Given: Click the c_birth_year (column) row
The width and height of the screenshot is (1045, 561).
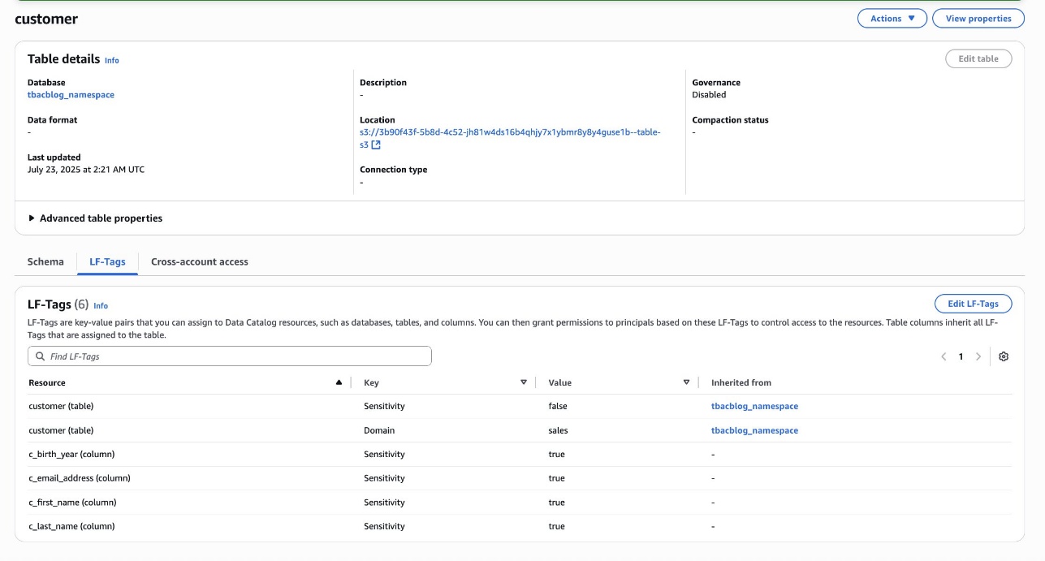Looking at the screenshot, I should pyautogui.click(x=520, y=454).
